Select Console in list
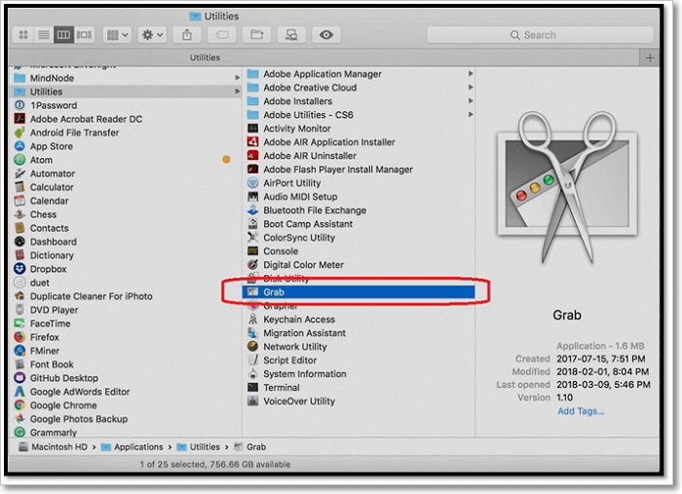 (281, 251)
